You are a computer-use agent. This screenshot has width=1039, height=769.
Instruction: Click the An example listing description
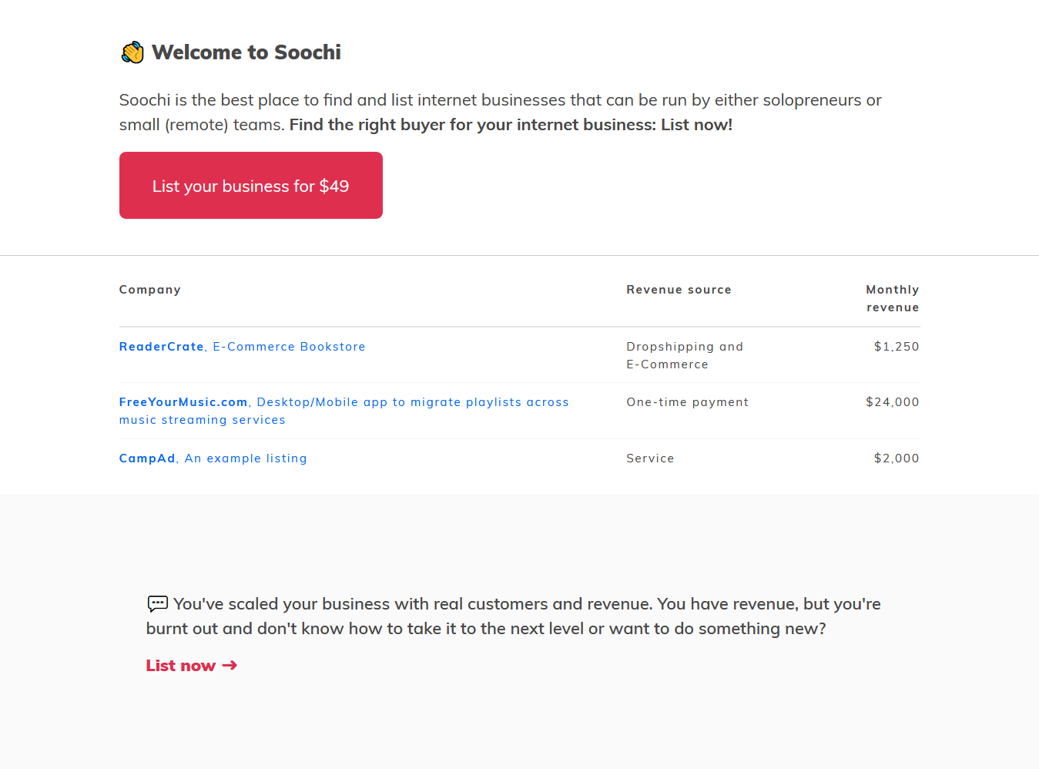point(246,458)
